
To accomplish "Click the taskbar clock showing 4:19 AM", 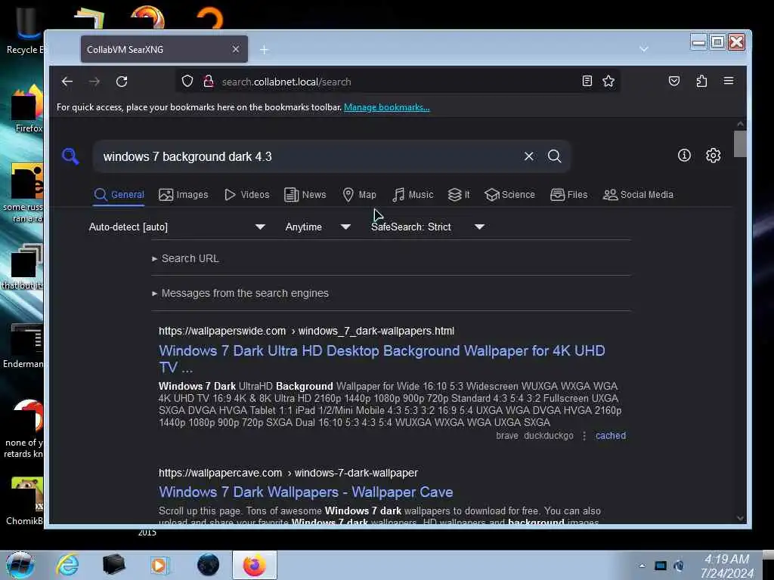I will (726, 565).
